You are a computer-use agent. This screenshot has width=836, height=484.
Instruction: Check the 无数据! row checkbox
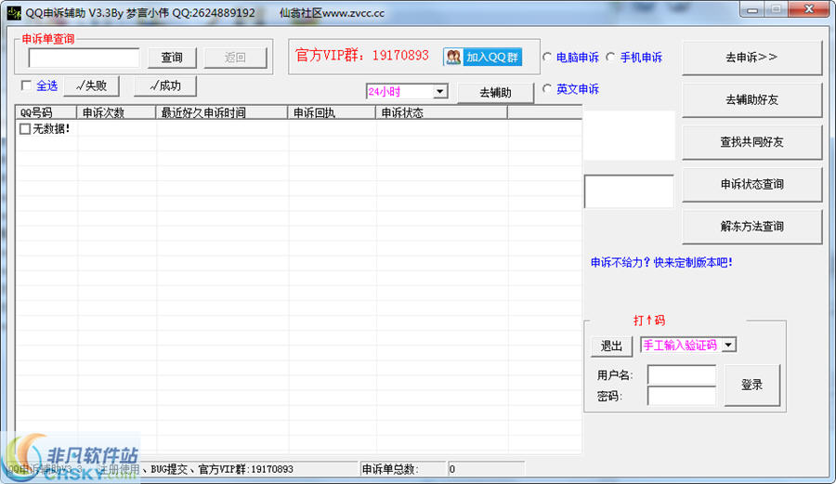pos(24,129)
